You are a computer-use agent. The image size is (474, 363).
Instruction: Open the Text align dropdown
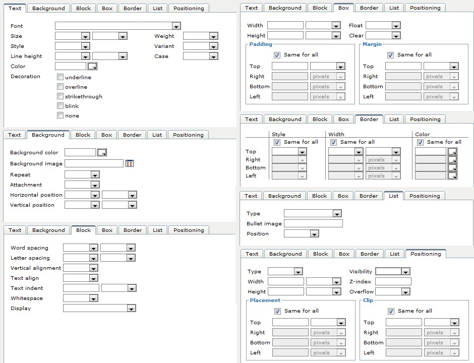coord(80,278)
